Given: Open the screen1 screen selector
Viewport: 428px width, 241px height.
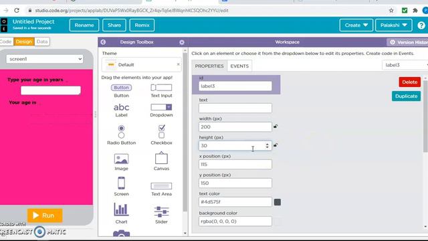Looking at the screenshot, I should coord(45,59).
